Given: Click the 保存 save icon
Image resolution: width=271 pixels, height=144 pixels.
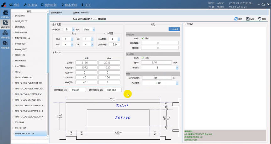Looking at the screenshot, I should pyautogui.click(x=248, y=19).
